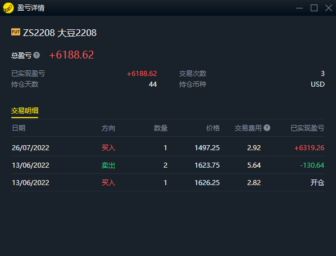Click the 已实现盈亏 column header
Viewport: 336px width, 256px height.
(x=307, y=128)
